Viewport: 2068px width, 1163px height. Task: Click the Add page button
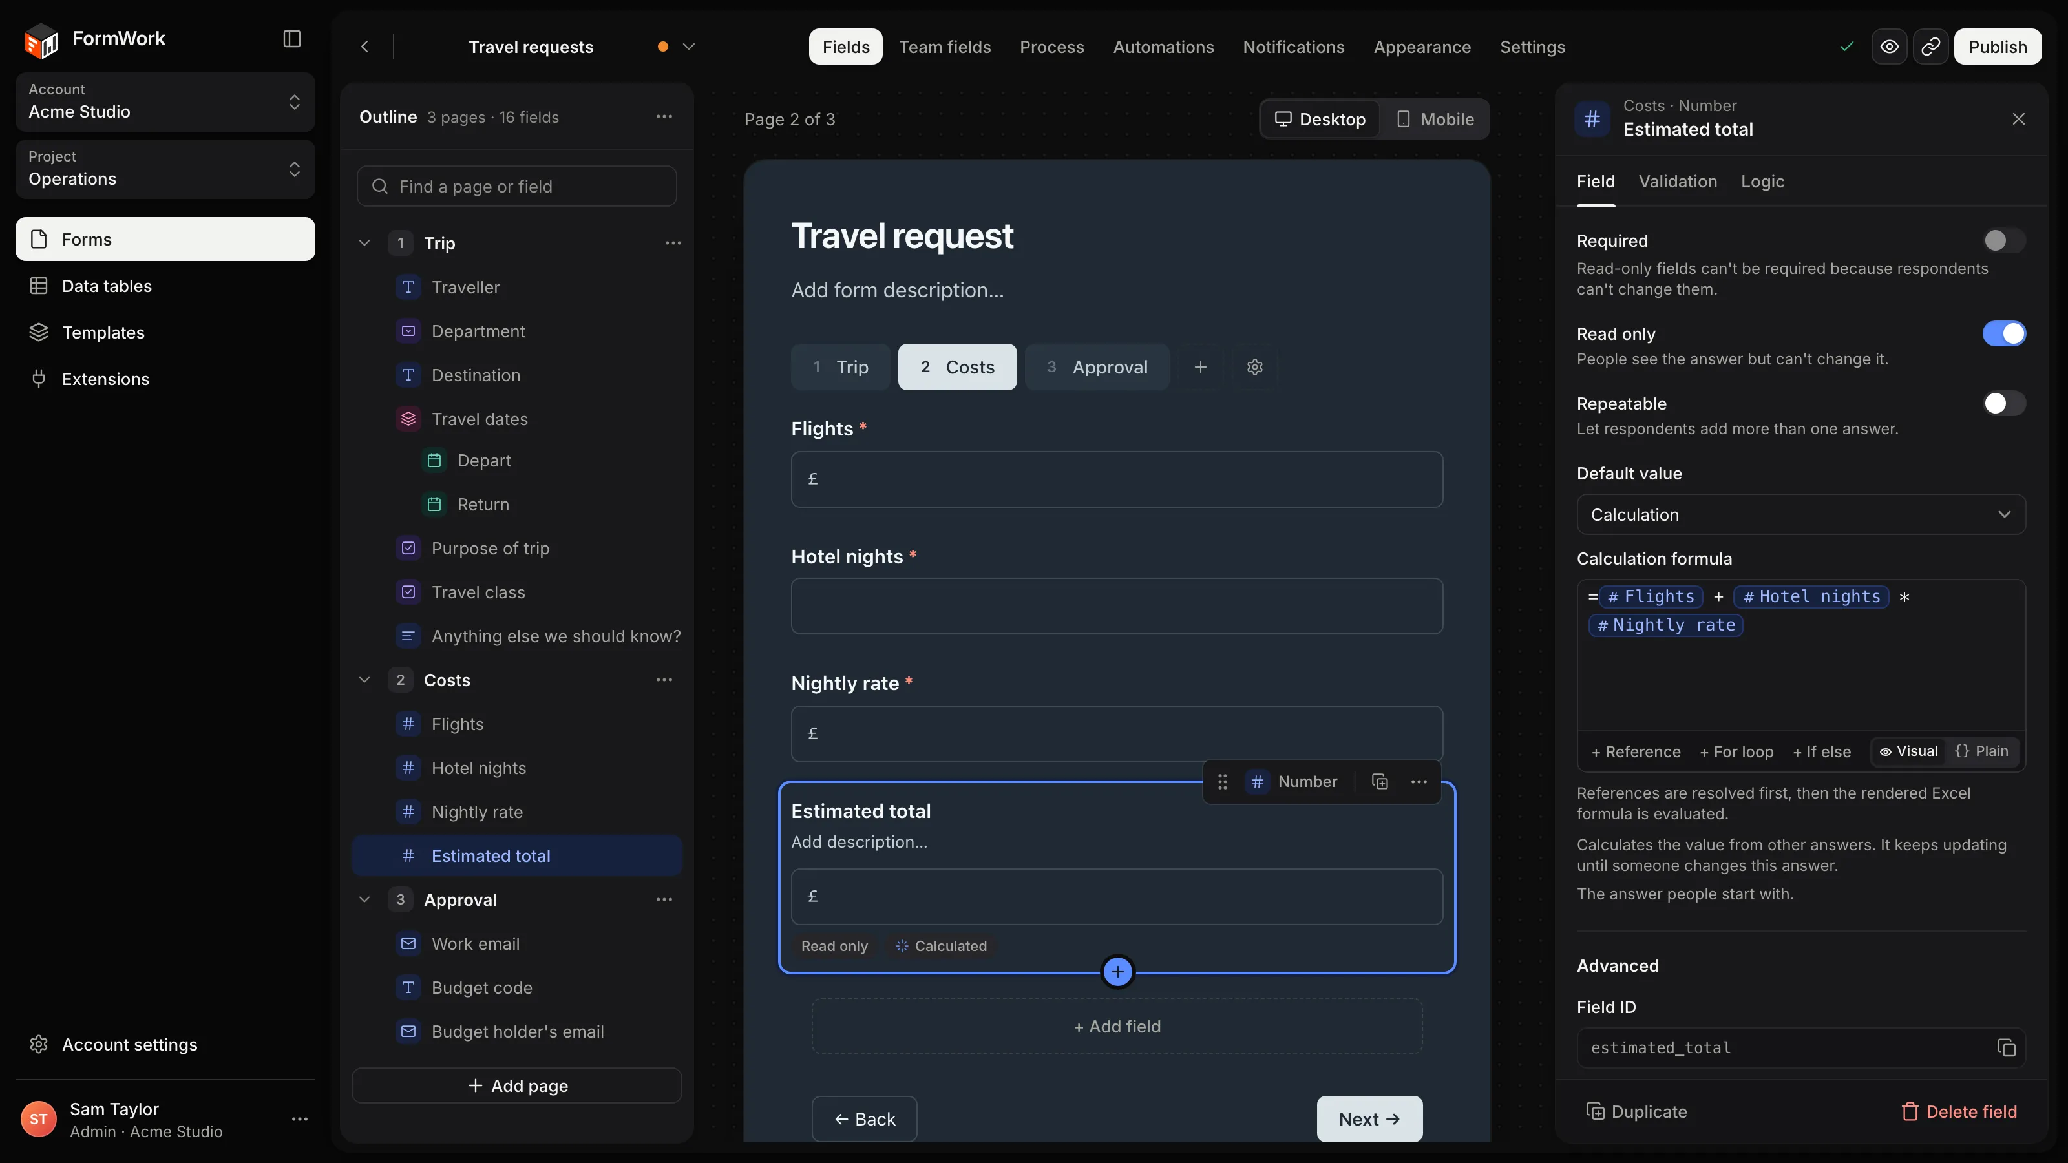pos(517,1086)
